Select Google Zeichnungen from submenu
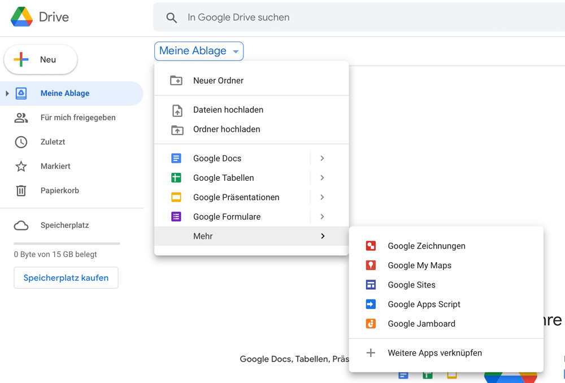Screen dimensions: 565x383 [x=446, y=246]
